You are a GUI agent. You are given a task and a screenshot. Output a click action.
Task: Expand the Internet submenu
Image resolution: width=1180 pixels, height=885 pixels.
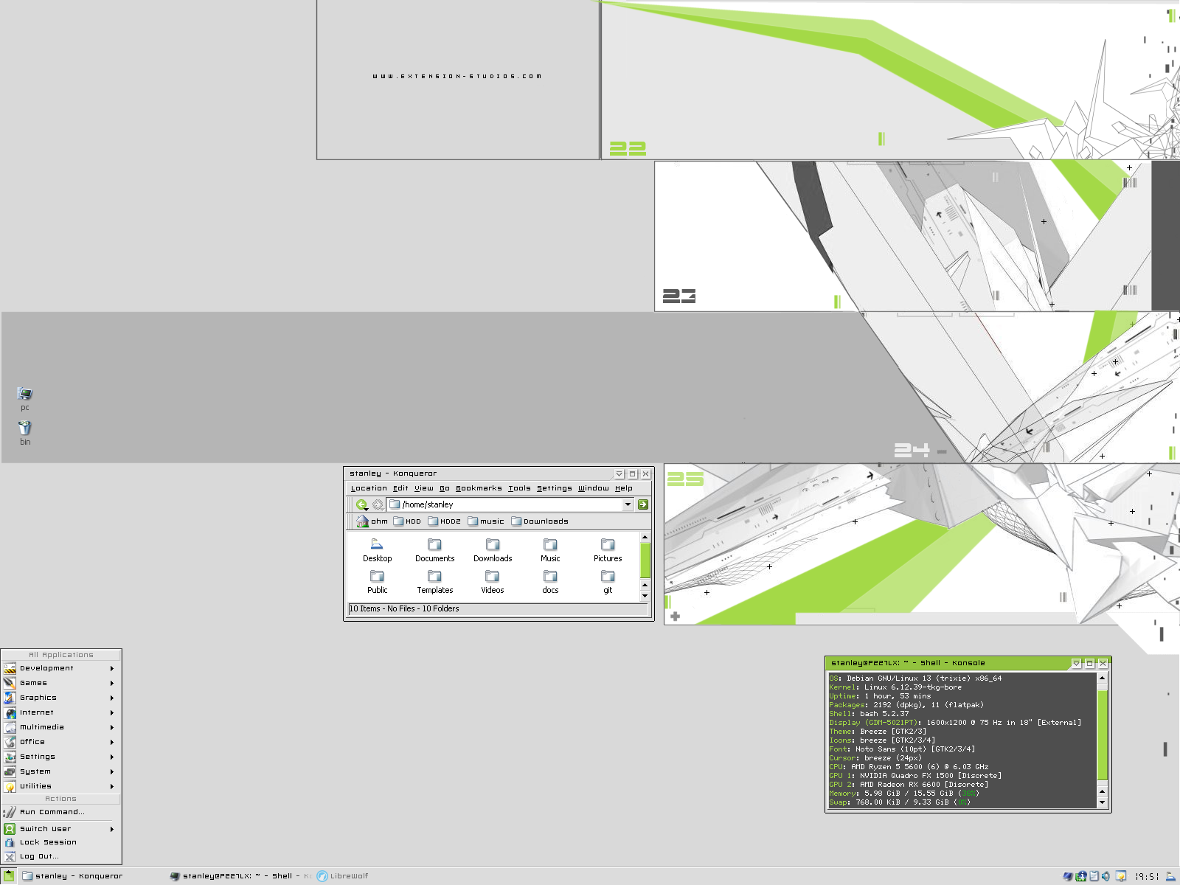(x=61, y=712)
